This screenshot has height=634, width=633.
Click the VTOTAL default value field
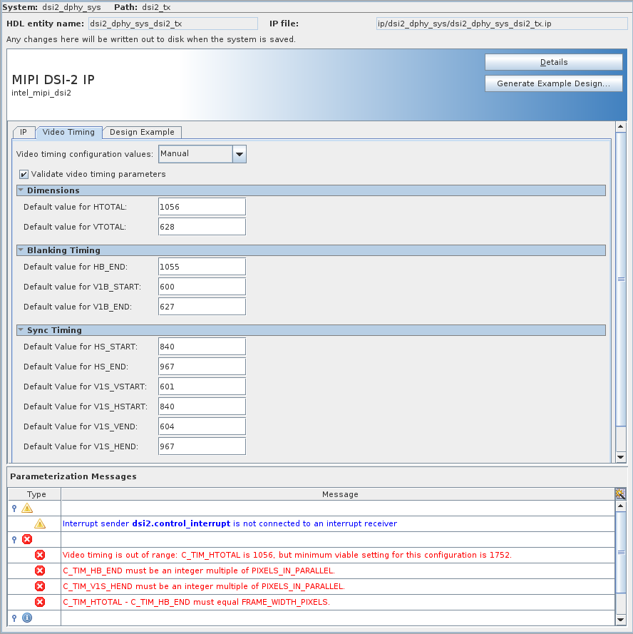202,227
